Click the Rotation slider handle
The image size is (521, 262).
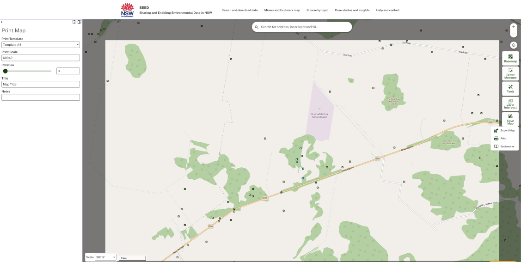pyautogui.click(x=6, y=71)
